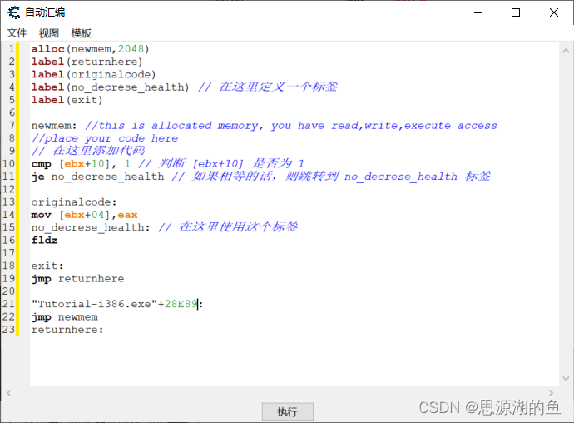Viewport: 574px width, 423px height.
Task: Maximize the 自动汇编 window
Action: (x=516, y=12)
